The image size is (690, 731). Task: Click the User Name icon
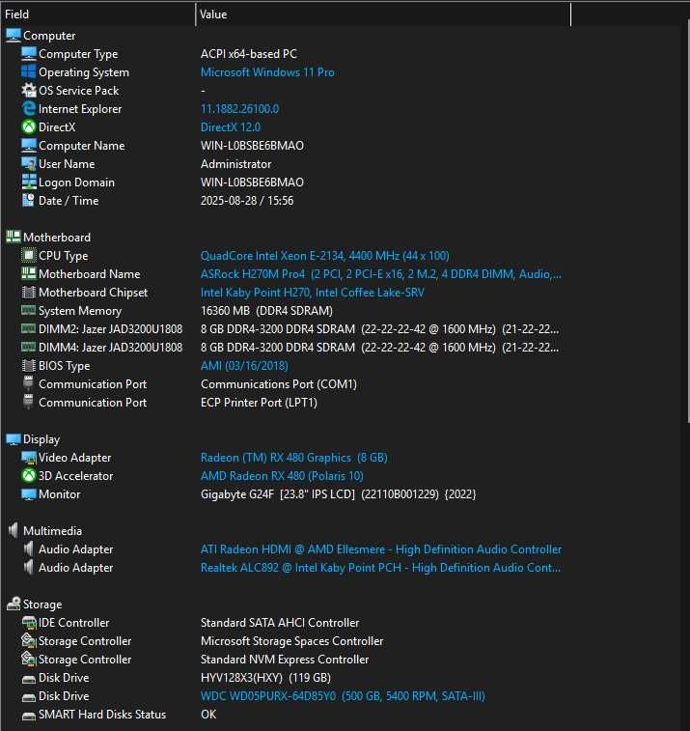[28, 163]
